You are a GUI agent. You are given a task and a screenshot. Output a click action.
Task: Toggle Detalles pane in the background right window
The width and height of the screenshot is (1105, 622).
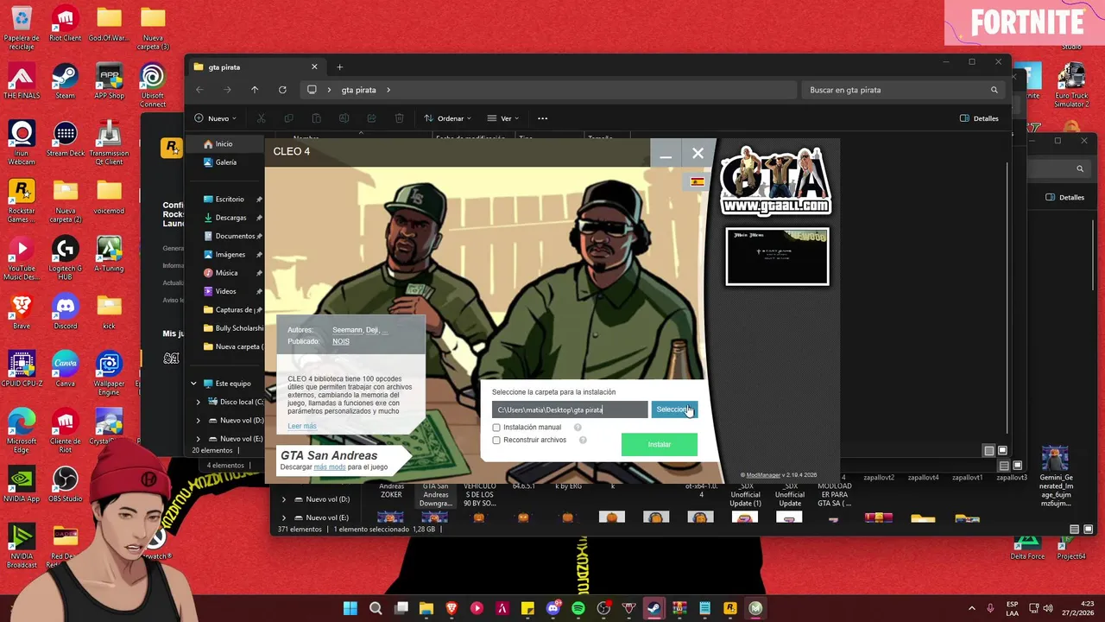point(1064,197)
